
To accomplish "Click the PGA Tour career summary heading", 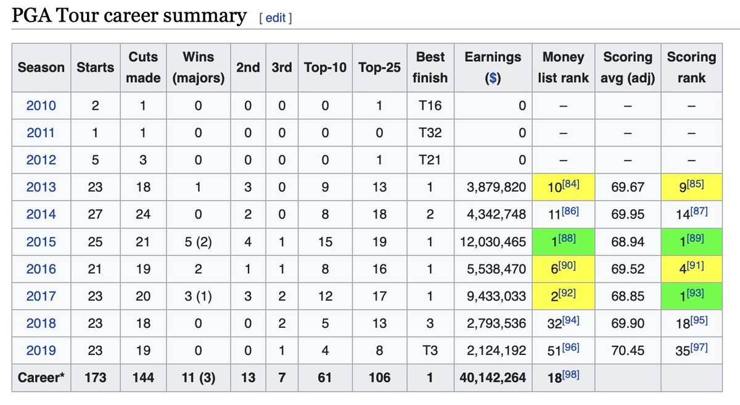I will (129, 15).
